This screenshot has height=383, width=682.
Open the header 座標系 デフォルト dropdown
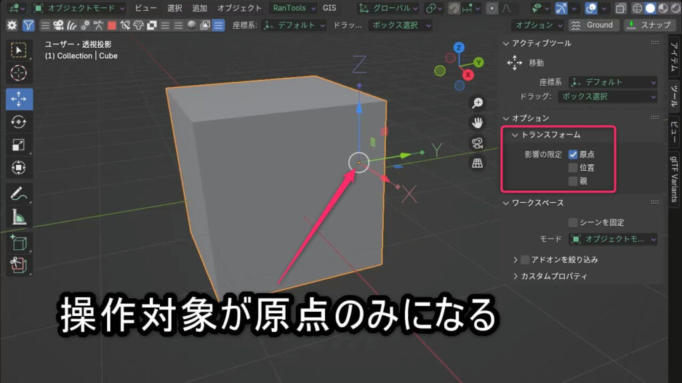click(x=294, y=25)
